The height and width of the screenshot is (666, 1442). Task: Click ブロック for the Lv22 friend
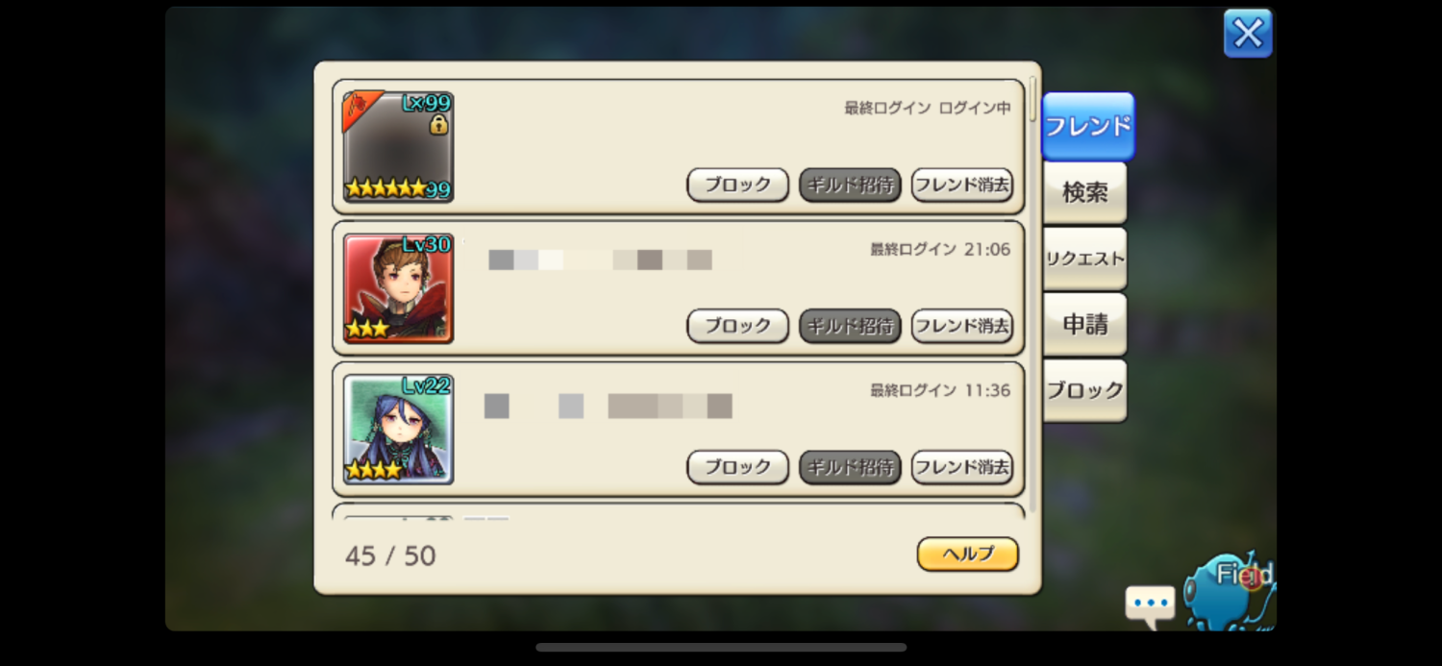coord(737,467)
